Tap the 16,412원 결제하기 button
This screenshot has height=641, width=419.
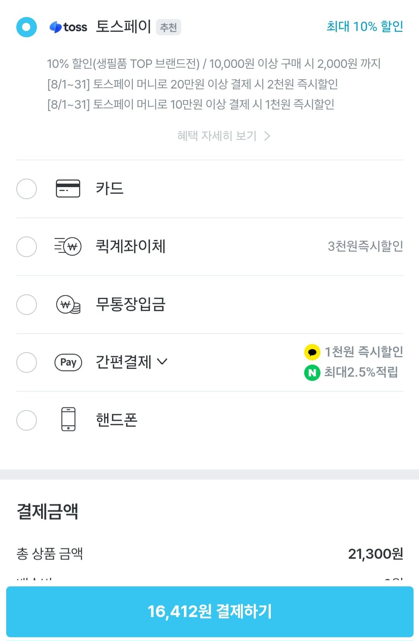click(x=209, y=611)
